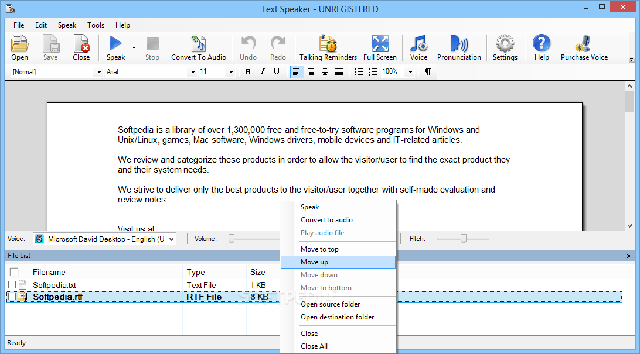Open the Microsoft David Desktop voice dropdown
This screenshot has width=640, height=354.
pyautogui.click(x=171, y=239)
